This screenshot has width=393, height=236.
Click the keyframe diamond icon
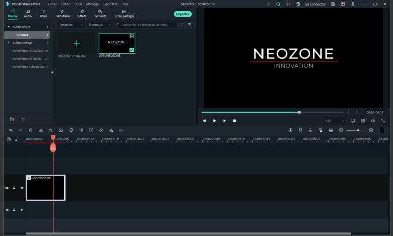(101, 130)
